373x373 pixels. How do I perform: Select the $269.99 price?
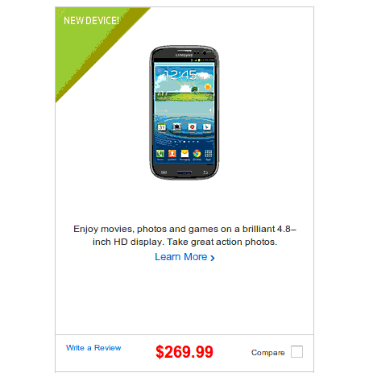(184, 351)
